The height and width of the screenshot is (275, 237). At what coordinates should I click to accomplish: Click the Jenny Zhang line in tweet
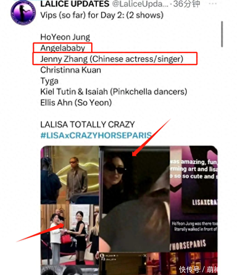(112, 59)
